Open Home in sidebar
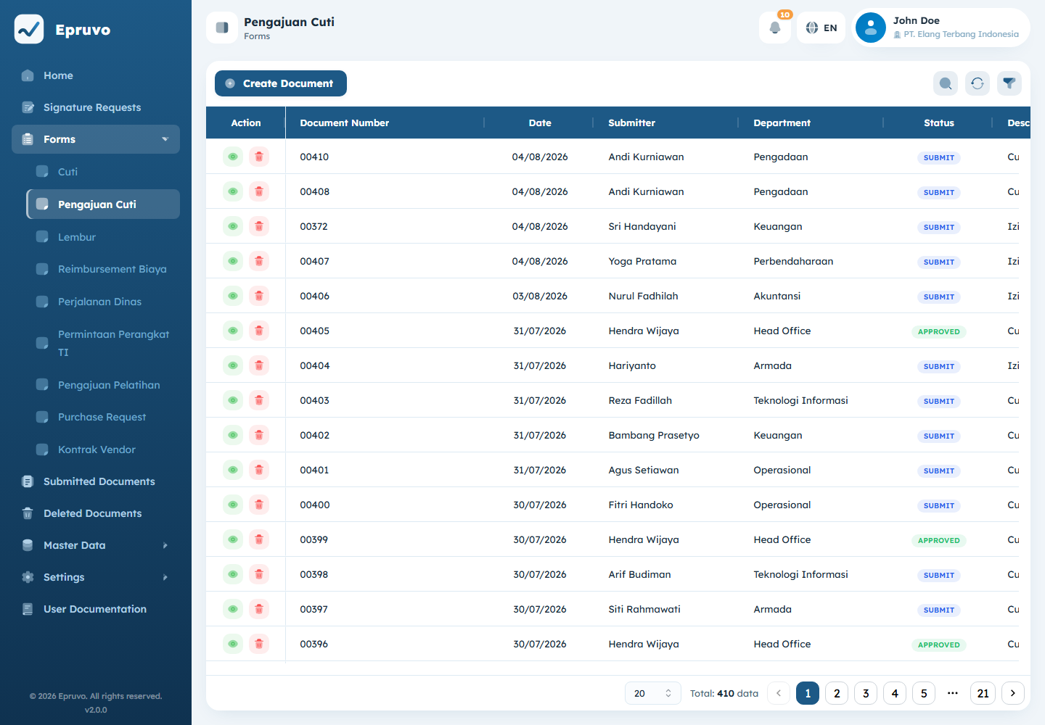Screen dimensions: 1045x725 pos(96,75)
